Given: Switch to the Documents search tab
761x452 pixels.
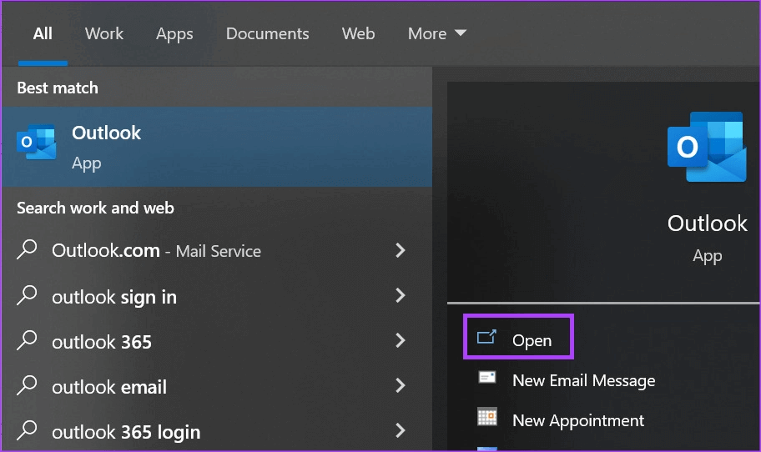Looking at the screenshot, I should (x=267, y=33).
